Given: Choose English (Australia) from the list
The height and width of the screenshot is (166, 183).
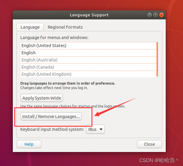Looking at the screenshot, I should point(89,60).
